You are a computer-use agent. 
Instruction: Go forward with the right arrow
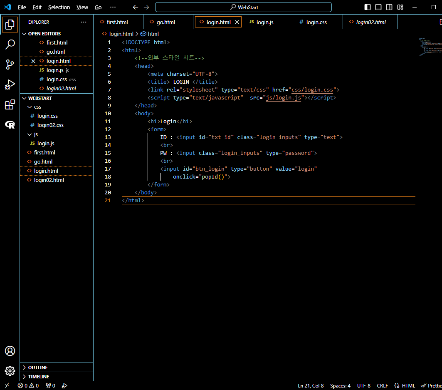click(146, 7)
